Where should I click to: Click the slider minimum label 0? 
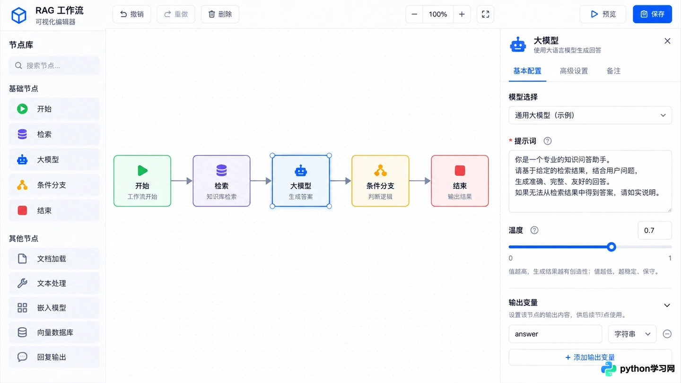511,258
